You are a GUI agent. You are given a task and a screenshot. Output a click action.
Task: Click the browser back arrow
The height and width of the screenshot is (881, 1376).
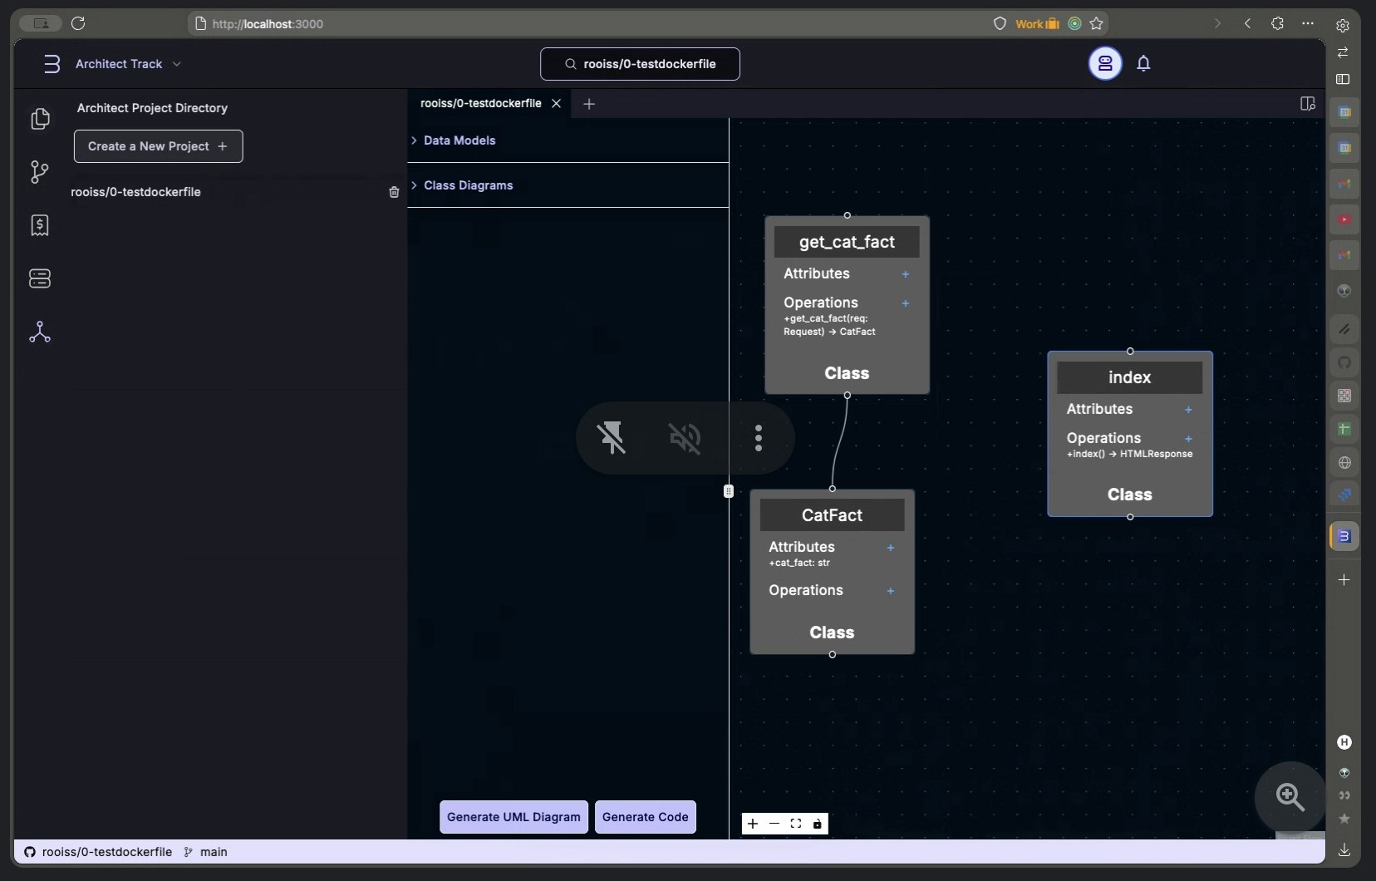(x=1247, y=23)
